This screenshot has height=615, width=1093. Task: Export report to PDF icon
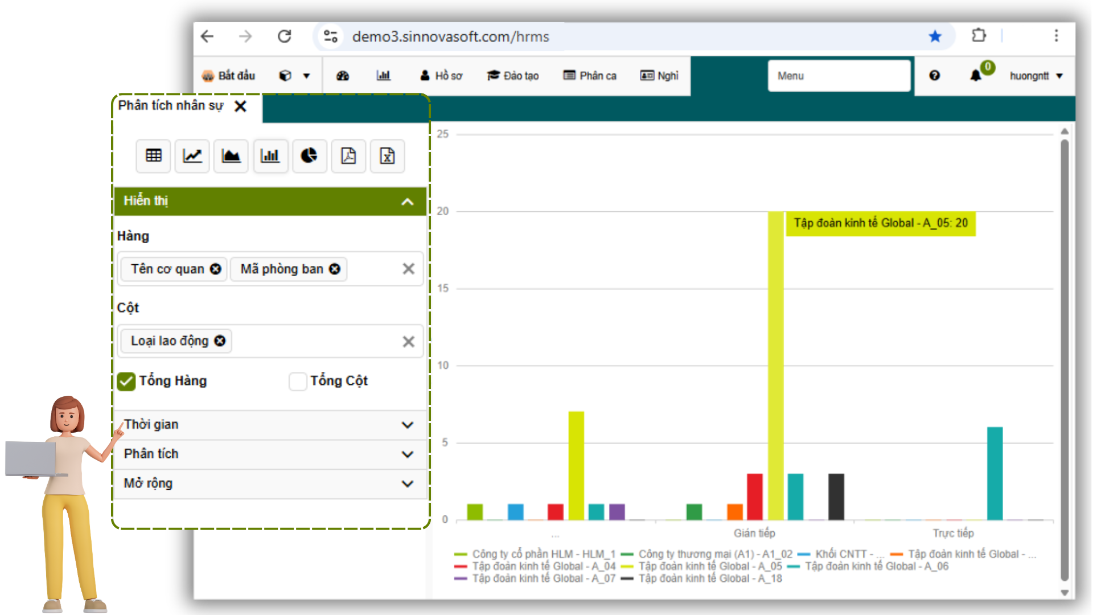coord(348,155)
